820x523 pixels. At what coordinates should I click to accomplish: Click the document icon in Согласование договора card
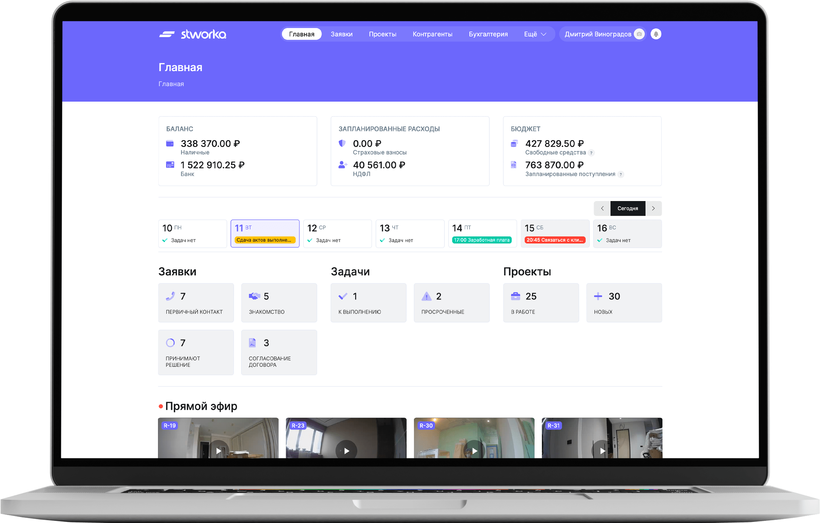pos(252,343)
